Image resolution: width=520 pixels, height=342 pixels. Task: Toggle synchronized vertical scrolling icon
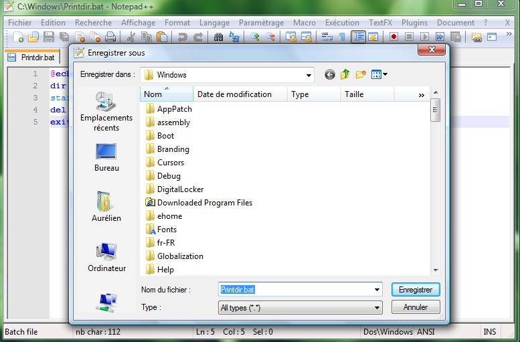291,37
